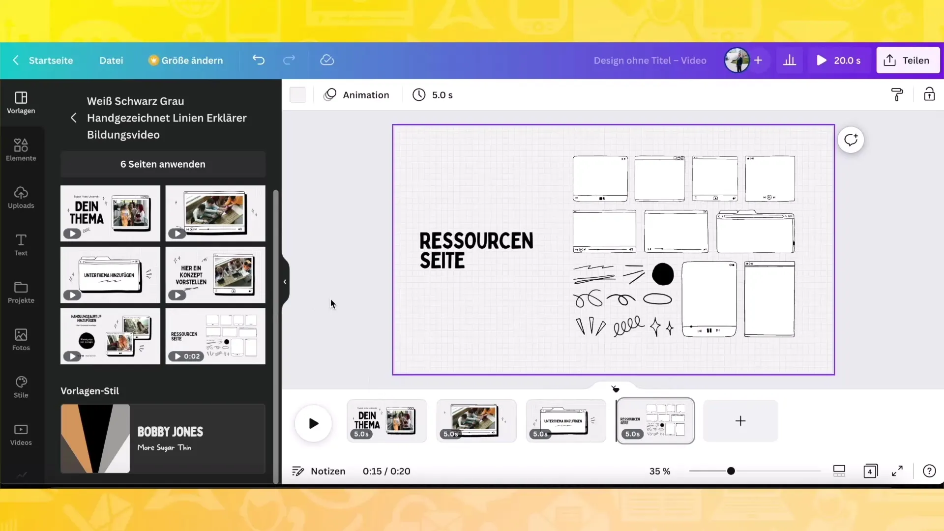Click the Uploads panel icon in sidebar
Screen dimensions: 944x531
click(x=21, y=197)
